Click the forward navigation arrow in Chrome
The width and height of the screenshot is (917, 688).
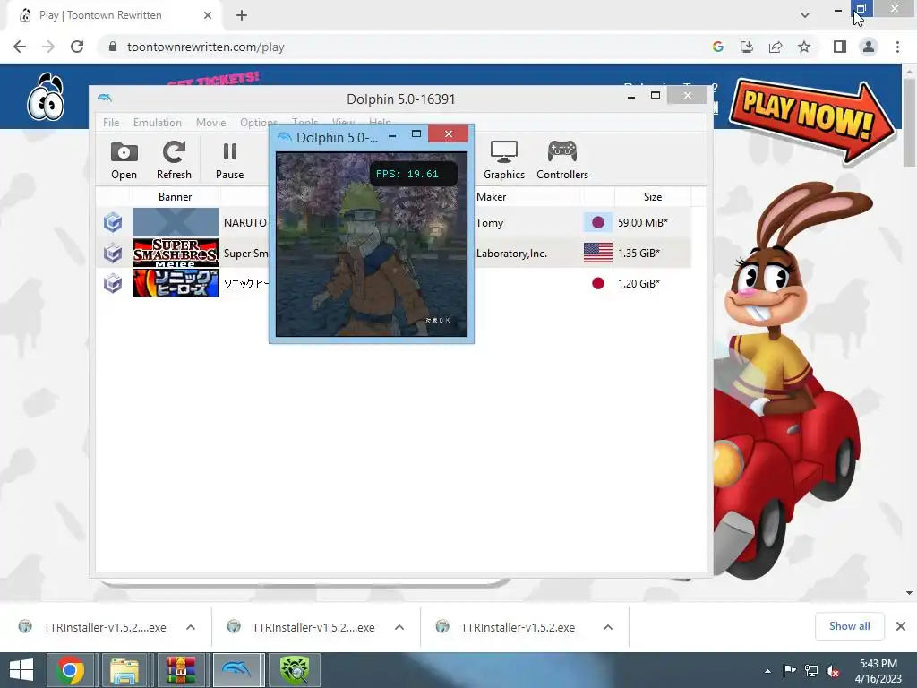(x=48, y=47)
